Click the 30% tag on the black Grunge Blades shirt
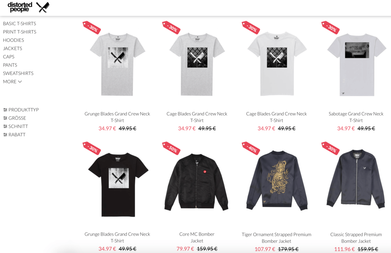The width and height of the screenshot is (391, 253). click(x=92, y=148)
